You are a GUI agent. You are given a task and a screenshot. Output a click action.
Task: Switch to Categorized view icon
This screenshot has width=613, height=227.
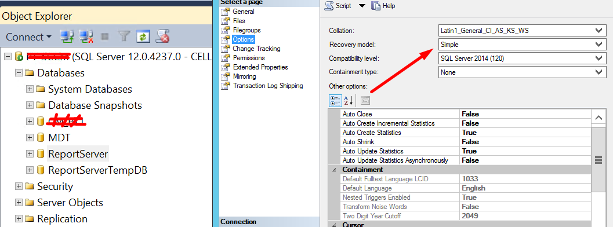[x=335, y=101]
